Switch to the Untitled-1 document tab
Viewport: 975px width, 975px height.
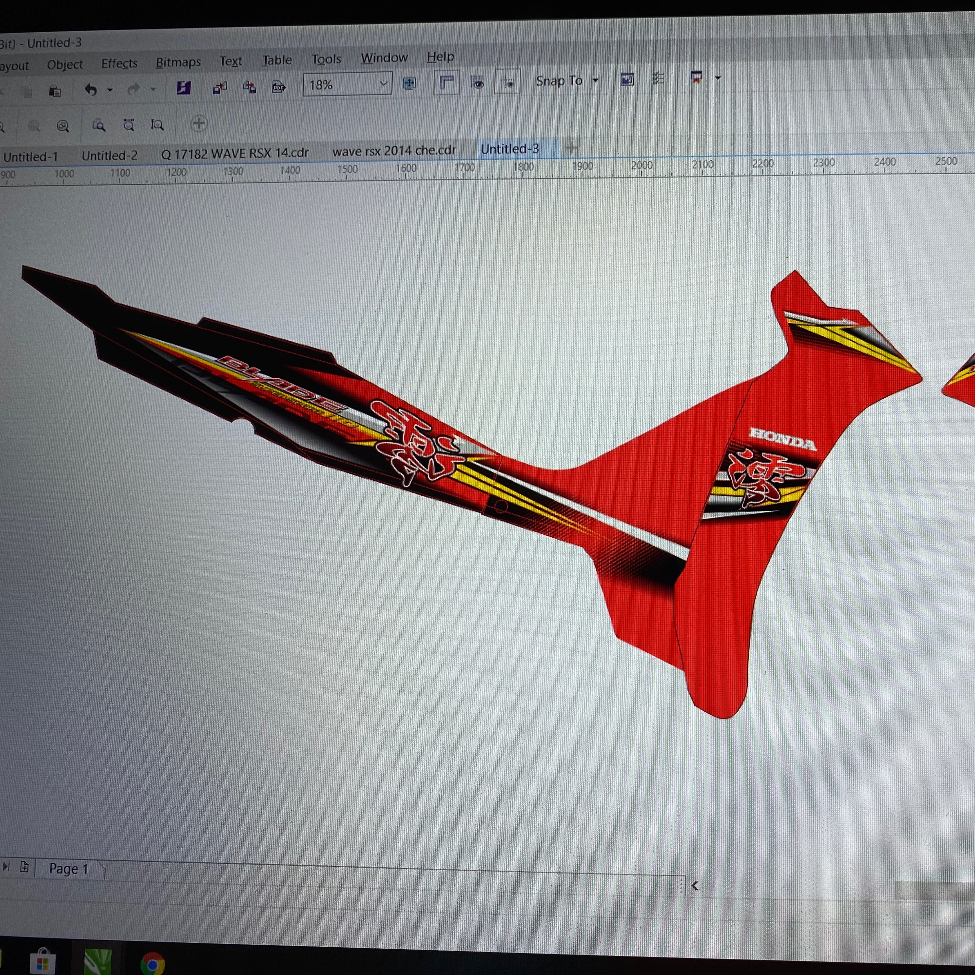31,157
